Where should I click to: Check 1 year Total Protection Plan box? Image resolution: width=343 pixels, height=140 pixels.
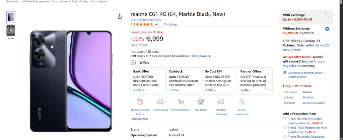point(285,127)
